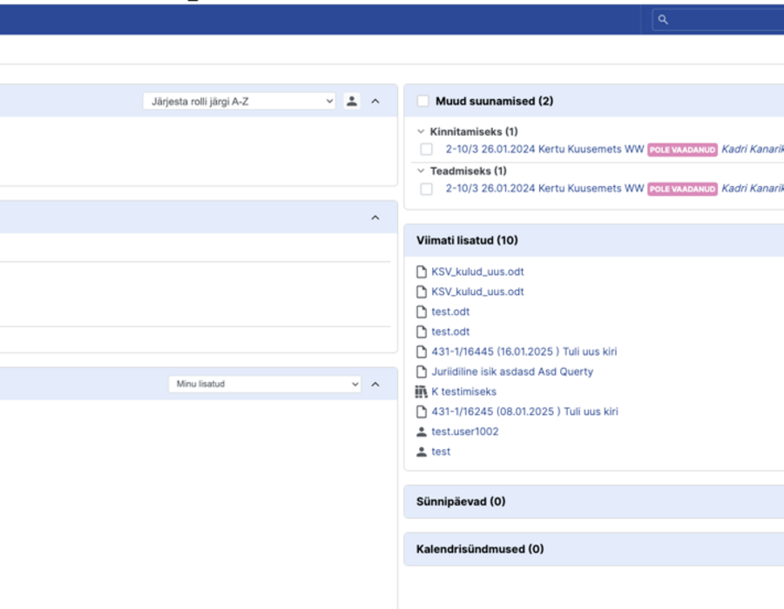Screen dimensions: 784x609
Task: Open Juriidiline isik asdasd Asd Querty
Action: (x=512, y=371)
